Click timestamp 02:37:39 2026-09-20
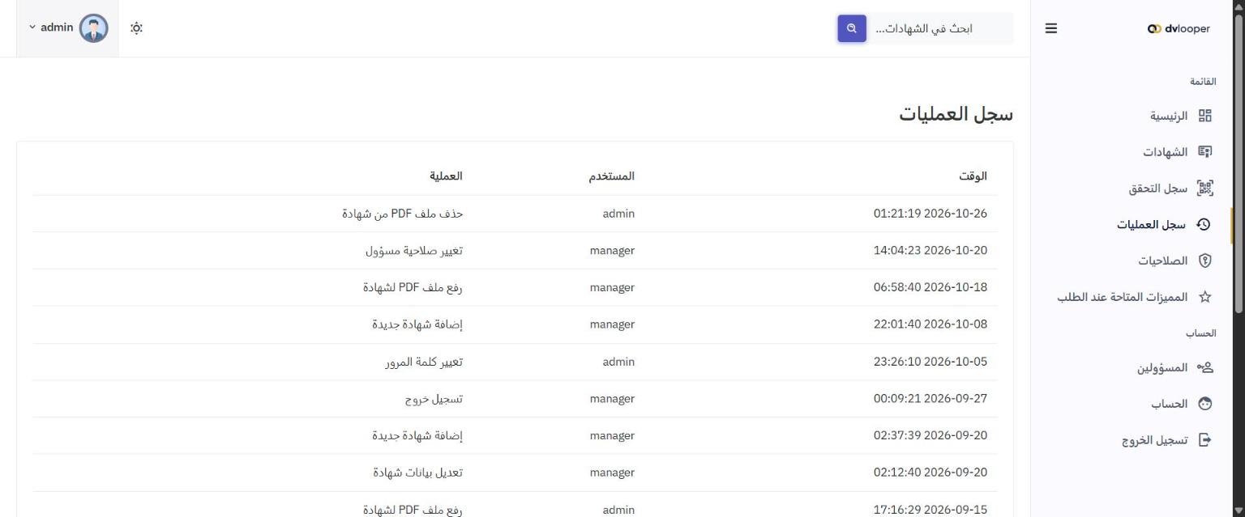The height and width of the screenshot is (517, 1245). click(x=931, y=435)
